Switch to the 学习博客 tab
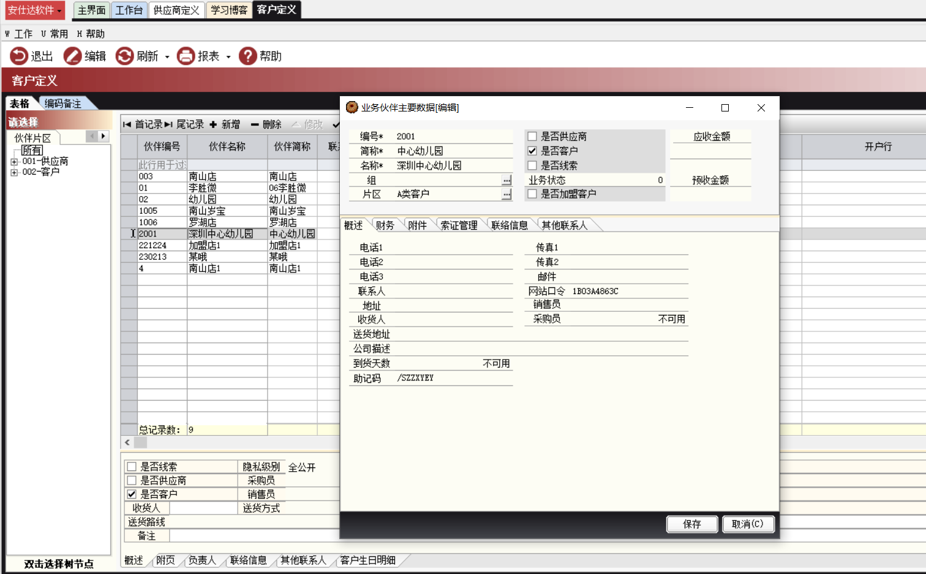Viewport: 926px width, 574px height. point(229,10)
